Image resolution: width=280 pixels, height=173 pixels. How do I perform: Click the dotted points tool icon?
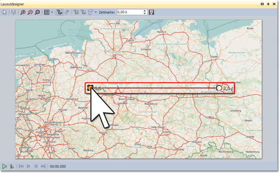[13, 12]
